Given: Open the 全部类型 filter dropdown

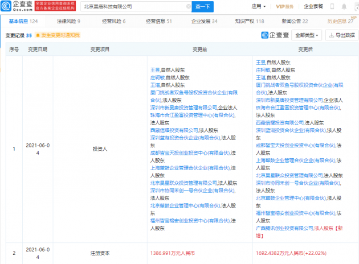Looking at the screenshot, I should coord(307,35).
